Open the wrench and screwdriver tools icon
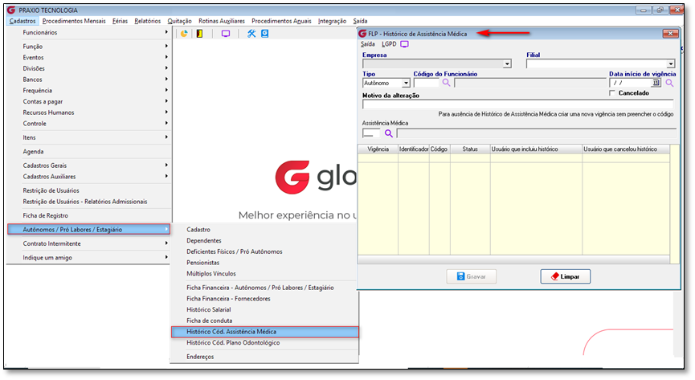Image resolution: width=695 pixels, height=380 pixels. pyautogui.click(x=251, y=34)
